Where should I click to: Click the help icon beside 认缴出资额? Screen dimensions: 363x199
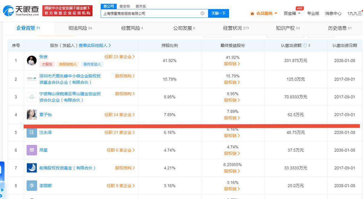pyautogui.click(x=305, y=46)
